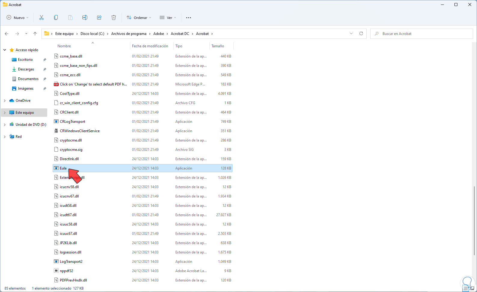Select the file ccme_base.dll
The height and width of the screenshot is (292, 477).
(143, 56)
